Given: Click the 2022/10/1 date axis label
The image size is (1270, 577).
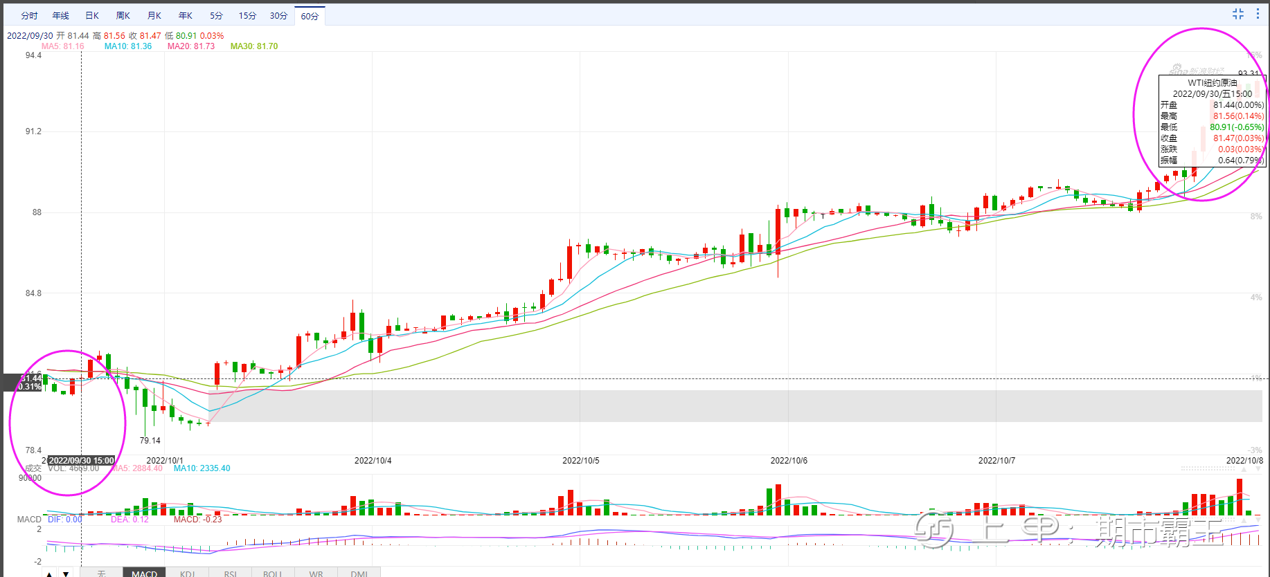Looking at the screenshot, I should point(165,461).
